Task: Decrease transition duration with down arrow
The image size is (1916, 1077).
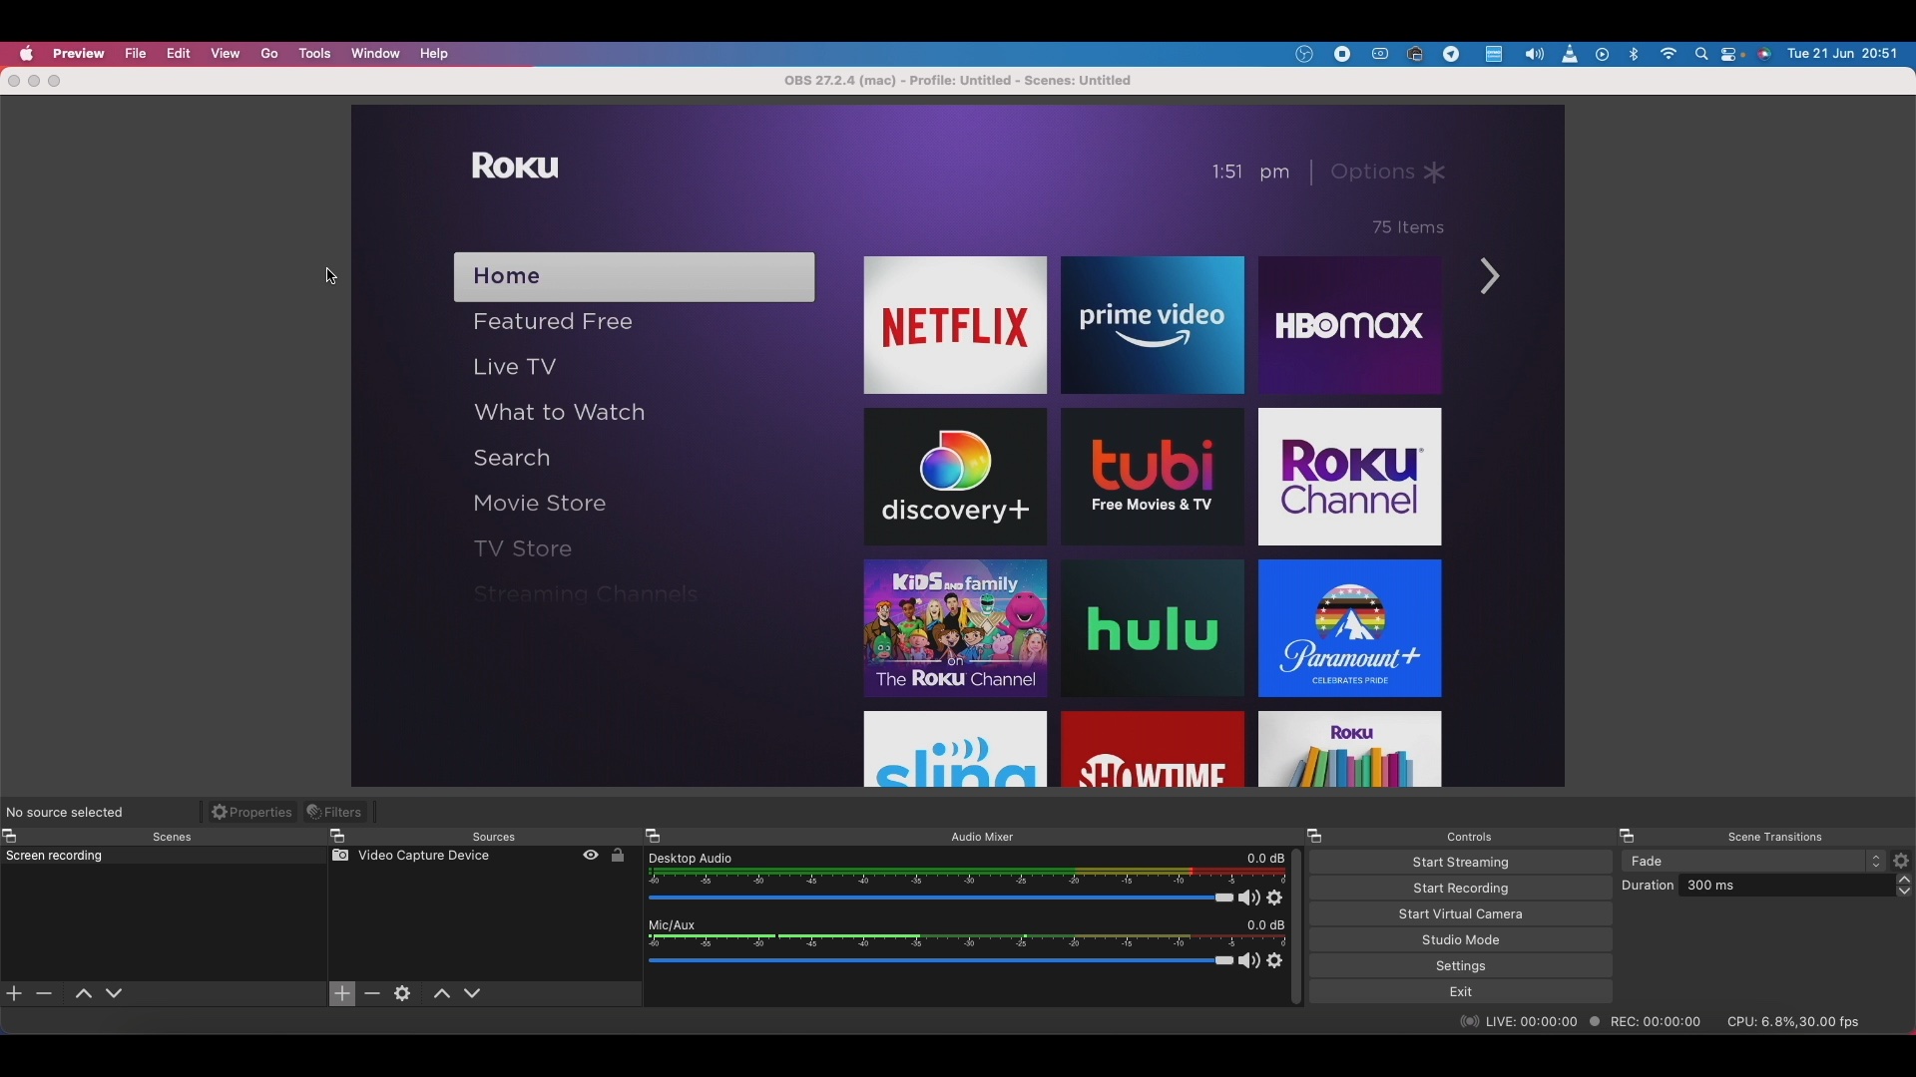Action: tap(1905, 893)
